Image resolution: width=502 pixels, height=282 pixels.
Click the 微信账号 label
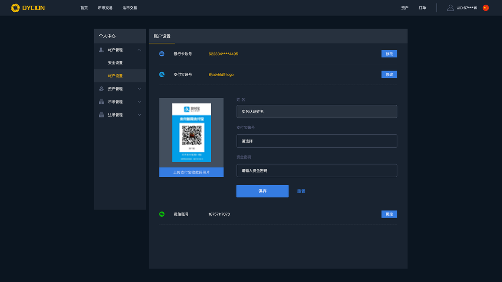181,214
